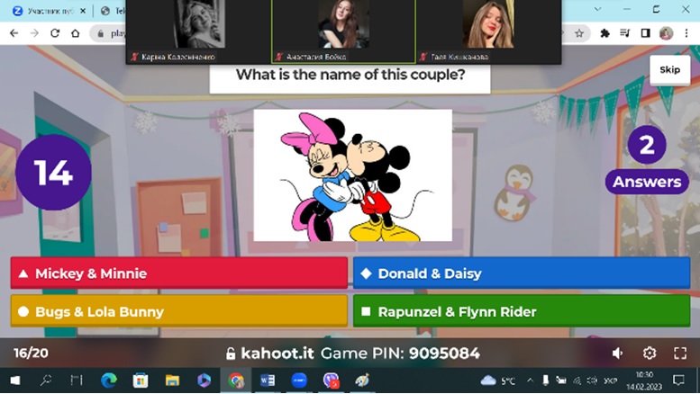Click the question text box
700x394 pixels.
350,78
